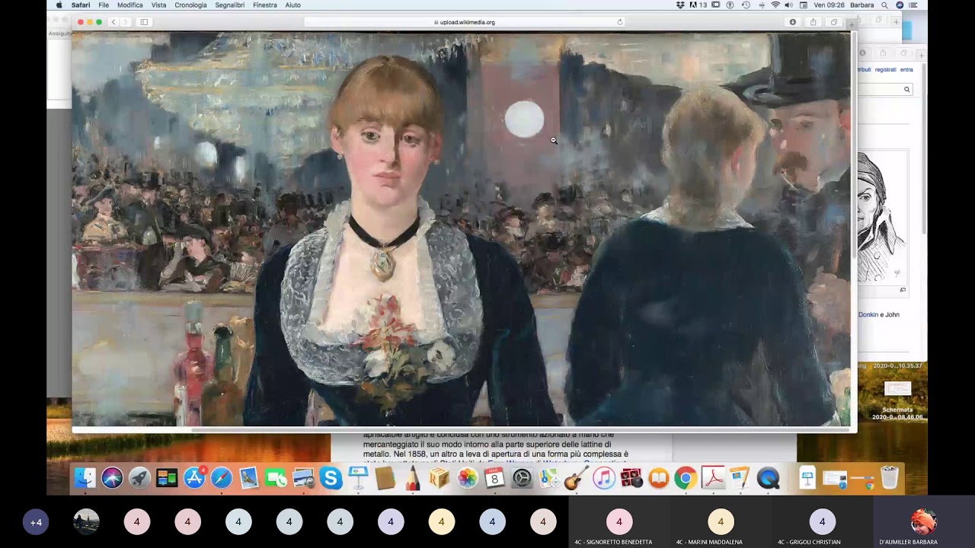
Task: Open Calendar icon showing 8 in Dock
Action: coord(494,478)
